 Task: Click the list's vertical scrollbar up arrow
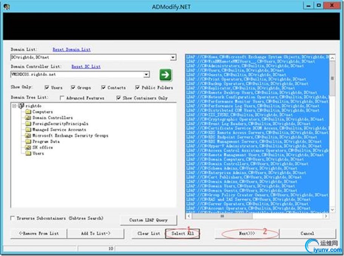tap(332, 58)
